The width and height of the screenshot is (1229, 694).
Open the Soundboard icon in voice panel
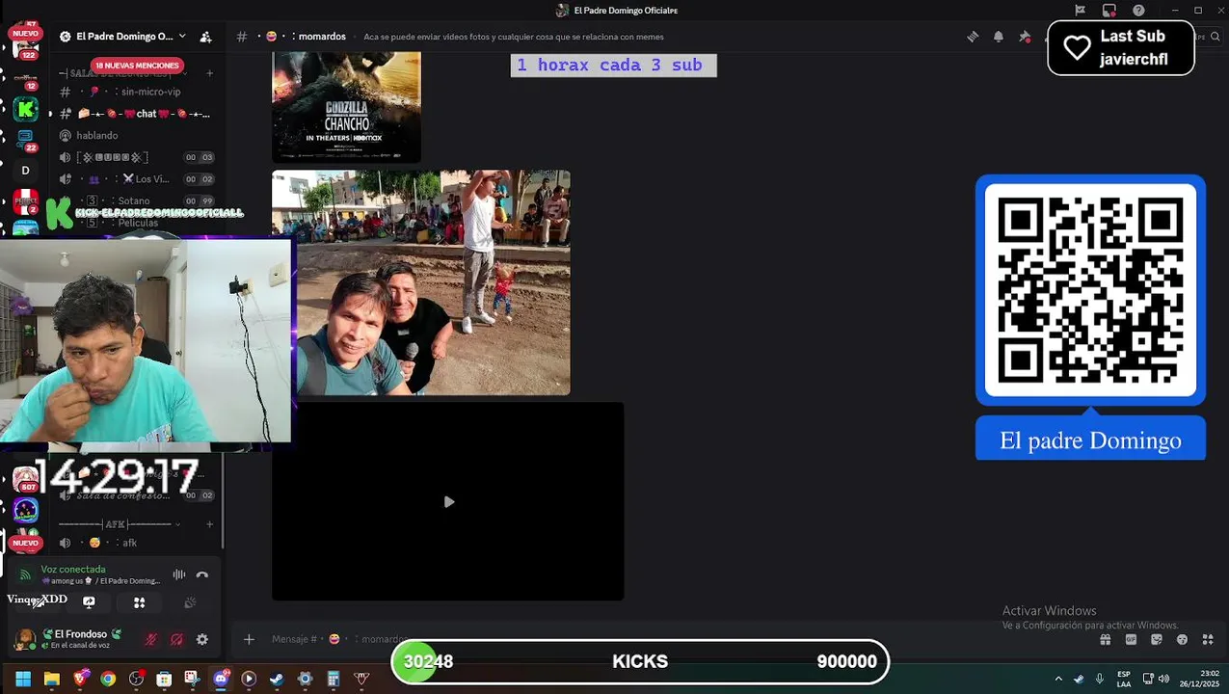click(190, 602)
